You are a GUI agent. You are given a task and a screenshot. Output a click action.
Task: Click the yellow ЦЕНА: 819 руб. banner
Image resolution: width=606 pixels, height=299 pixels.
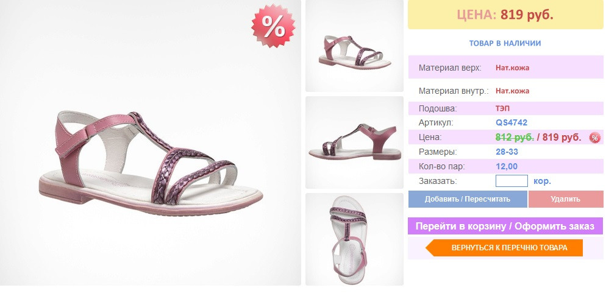tap(505, 15)
